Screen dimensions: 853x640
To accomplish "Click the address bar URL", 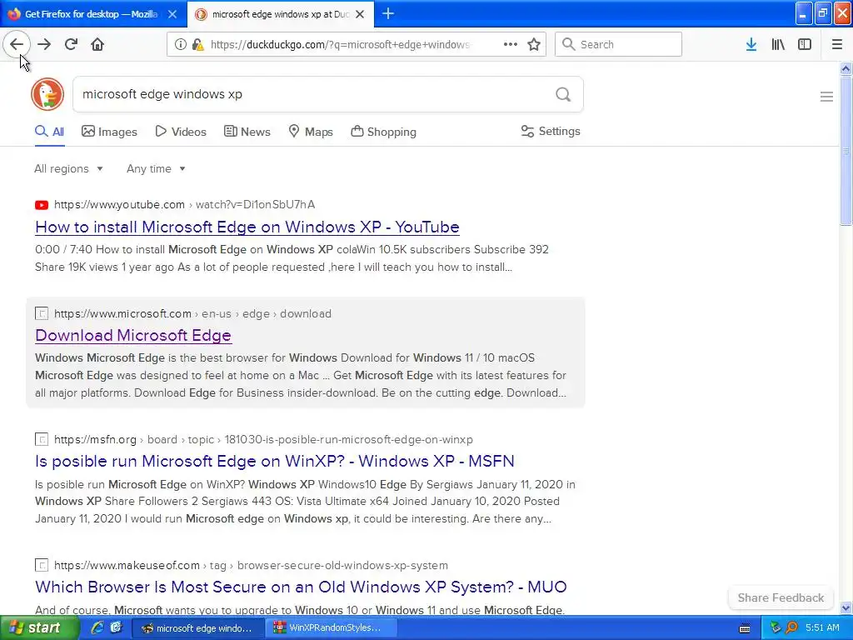I will 340,45.
